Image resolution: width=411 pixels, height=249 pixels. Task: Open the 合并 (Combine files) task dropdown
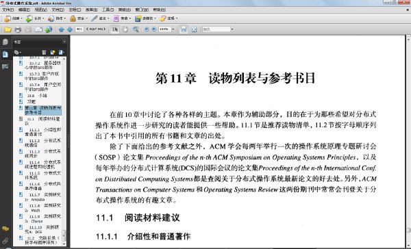pyautogui.click(x=35, y=18)
